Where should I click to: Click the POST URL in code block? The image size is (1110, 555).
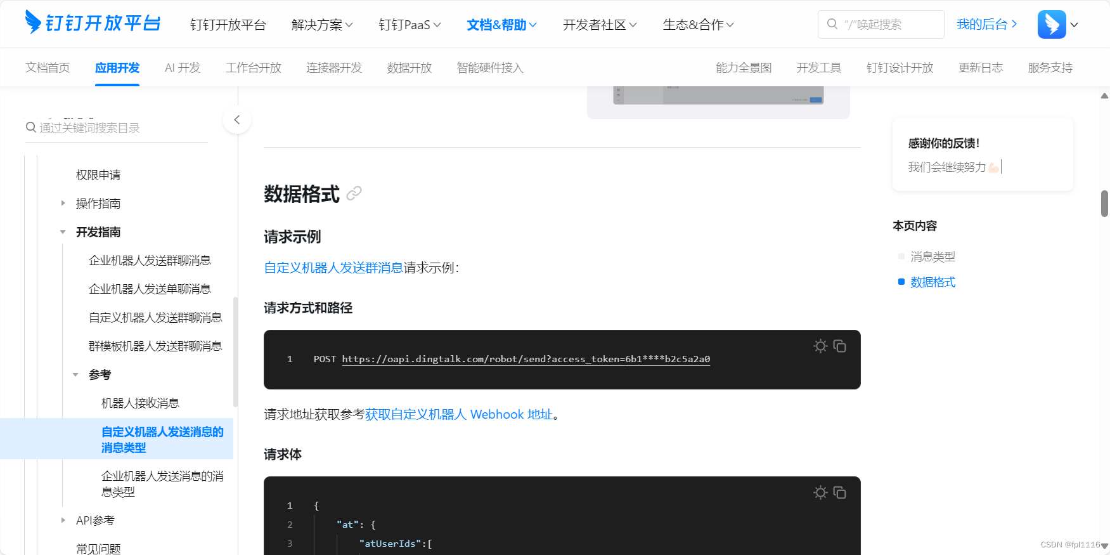(526, 359)
